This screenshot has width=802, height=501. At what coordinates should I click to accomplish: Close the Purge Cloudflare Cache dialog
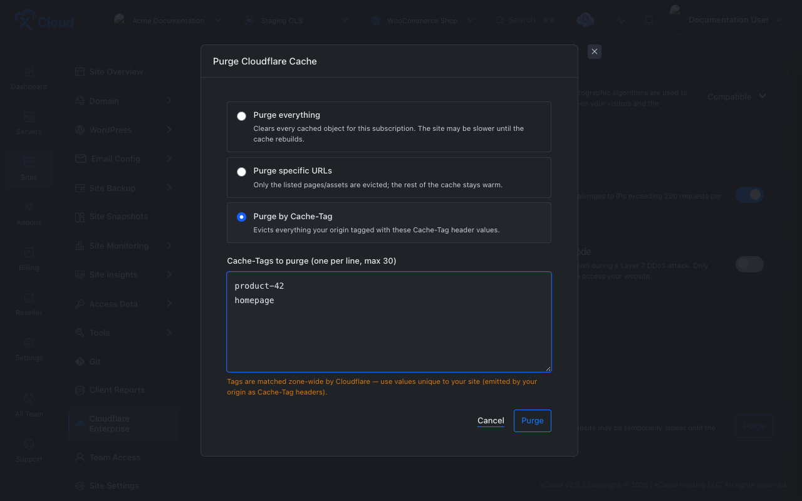click(x=595, y=51)
